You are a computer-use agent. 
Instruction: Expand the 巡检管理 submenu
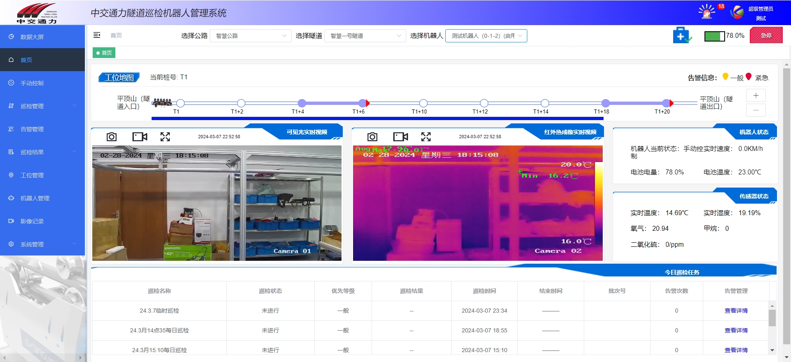(x=42, y=106)
